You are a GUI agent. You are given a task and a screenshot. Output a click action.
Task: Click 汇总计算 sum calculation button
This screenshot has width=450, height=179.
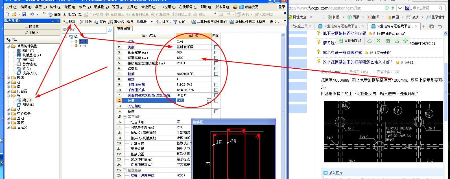pos(73,14)
